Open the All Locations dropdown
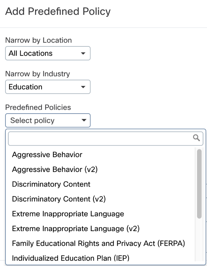The image size is (207, 266). 47,53
